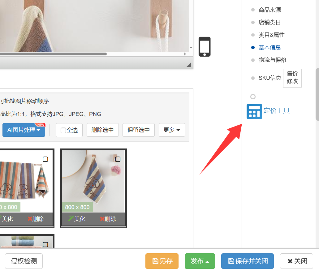319x271 pixels.
Task: Open the pricing calculator tool icon
Action: click(254, 111)
